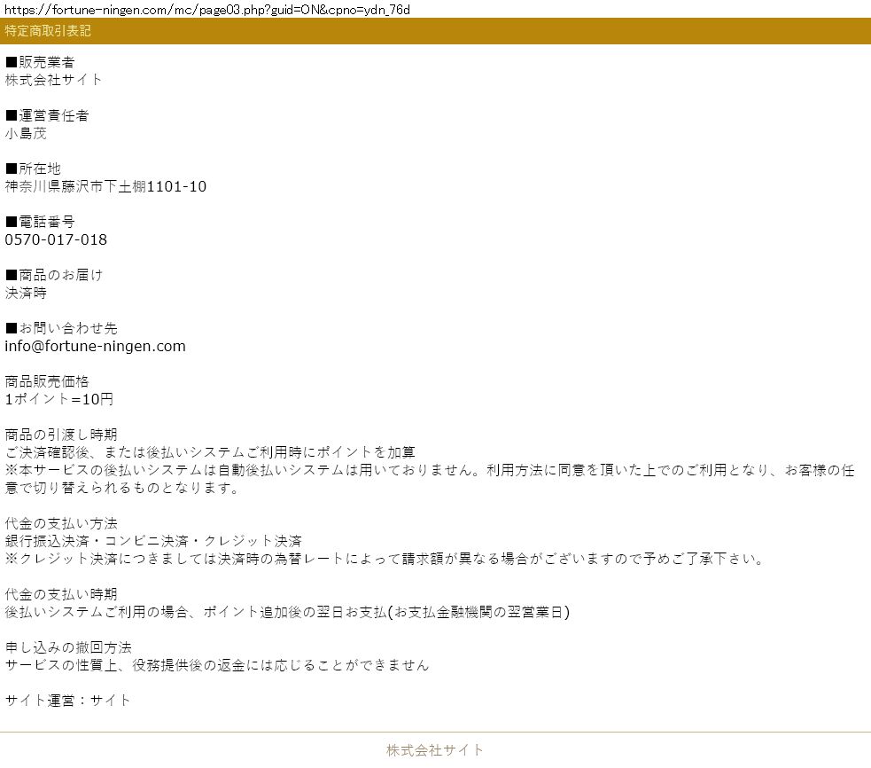Image resolution: width=871 pixels, height=768 pixels.
Task: Click the ■お問い合わせ先 heading
Action: coord(61,328)
